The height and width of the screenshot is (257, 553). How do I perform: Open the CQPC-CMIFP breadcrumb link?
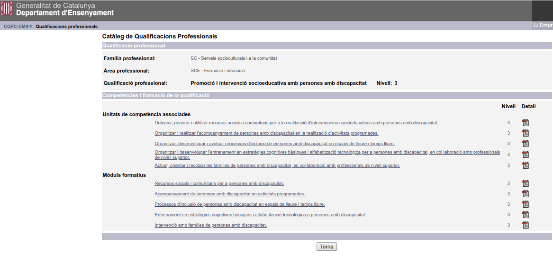[x=18, y=27]
